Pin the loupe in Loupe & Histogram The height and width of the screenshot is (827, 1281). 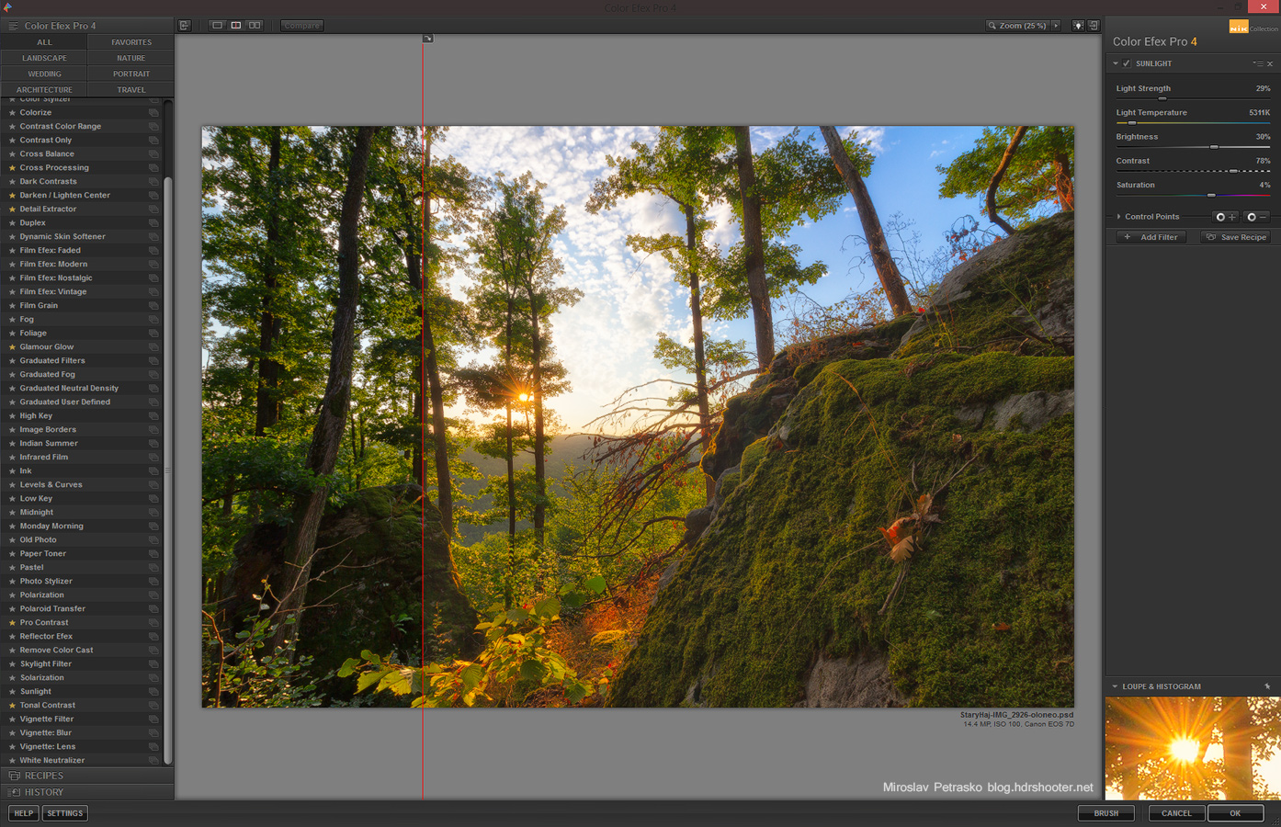coord(1267,686)
